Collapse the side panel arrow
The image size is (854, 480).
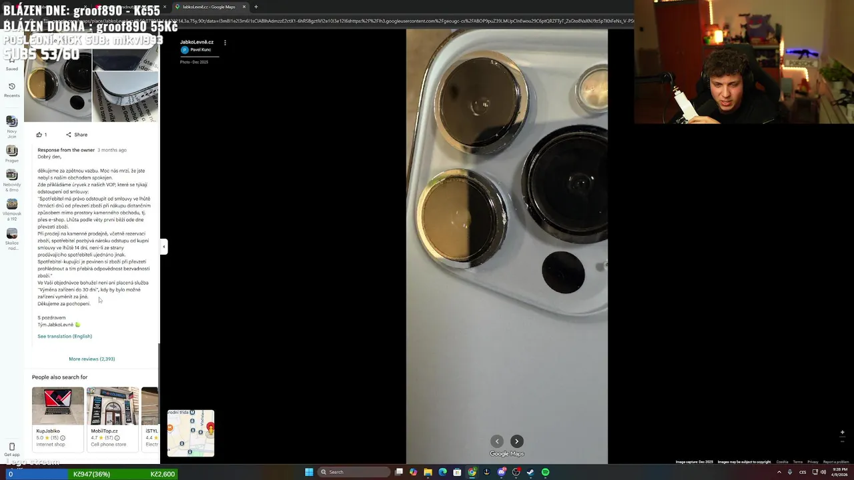(163, 247)
